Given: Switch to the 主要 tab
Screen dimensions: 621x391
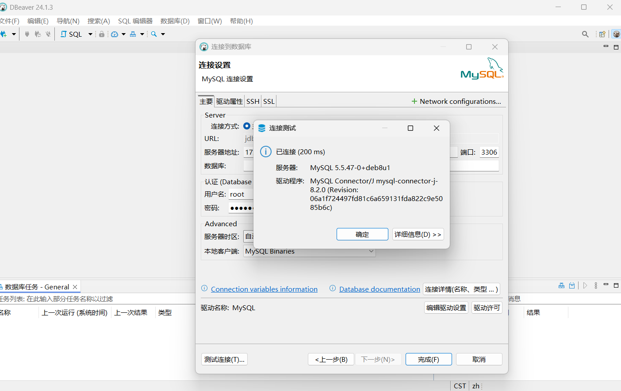Looking at the screenshot, I should point(206,101).
